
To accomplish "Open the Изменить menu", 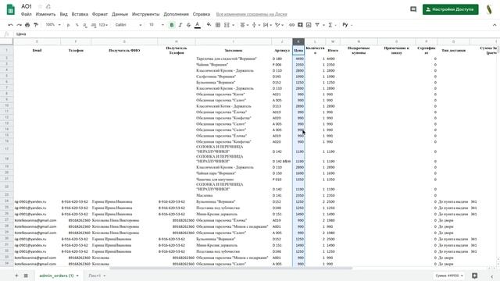I will pyautogui.click(x=45, y=14).
